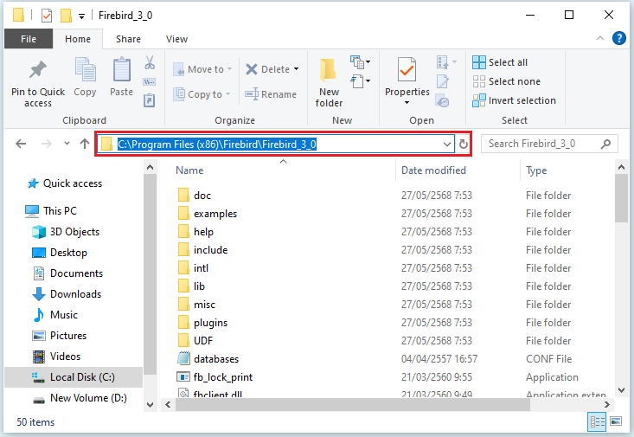Switch to large icons view in status bar
634x437 pixels.
coord(617,422)
